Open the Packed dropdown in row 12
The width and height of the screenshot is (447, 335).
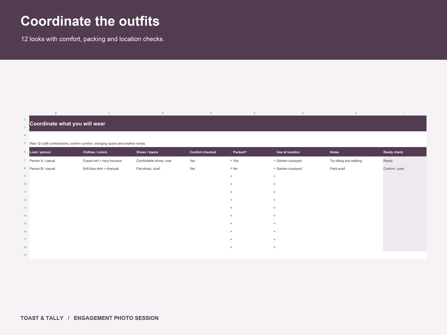(x=274, y=200)
